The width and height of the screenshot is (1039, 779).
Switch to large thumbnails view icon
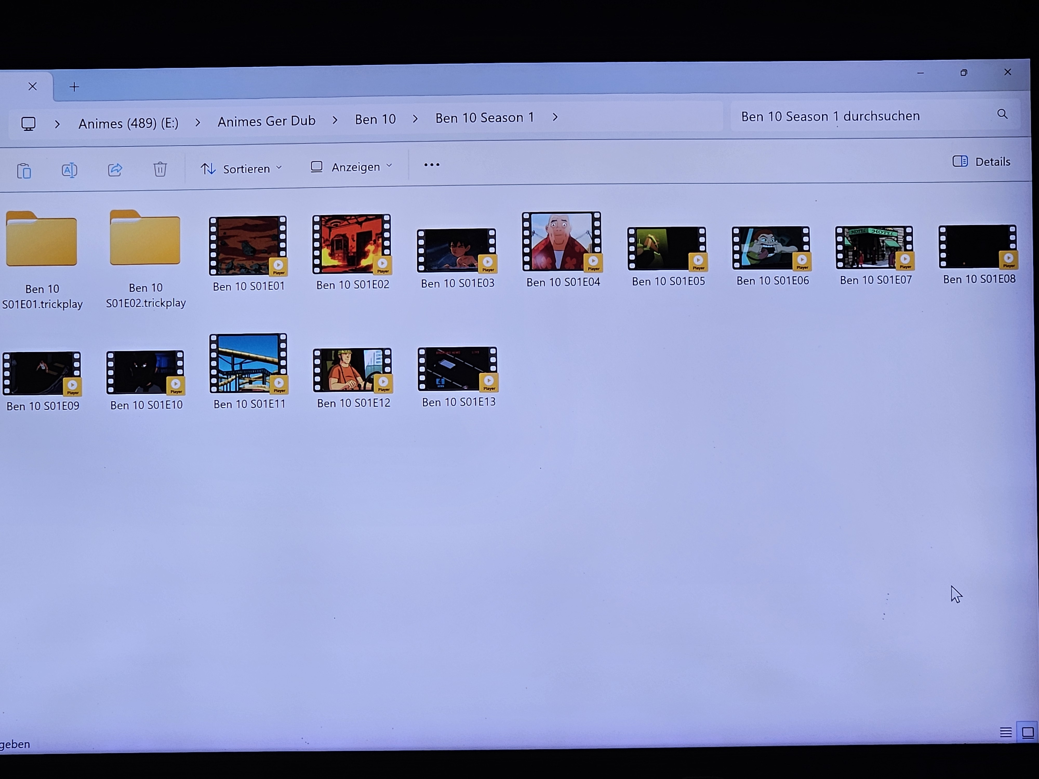tap(1028, 733)
